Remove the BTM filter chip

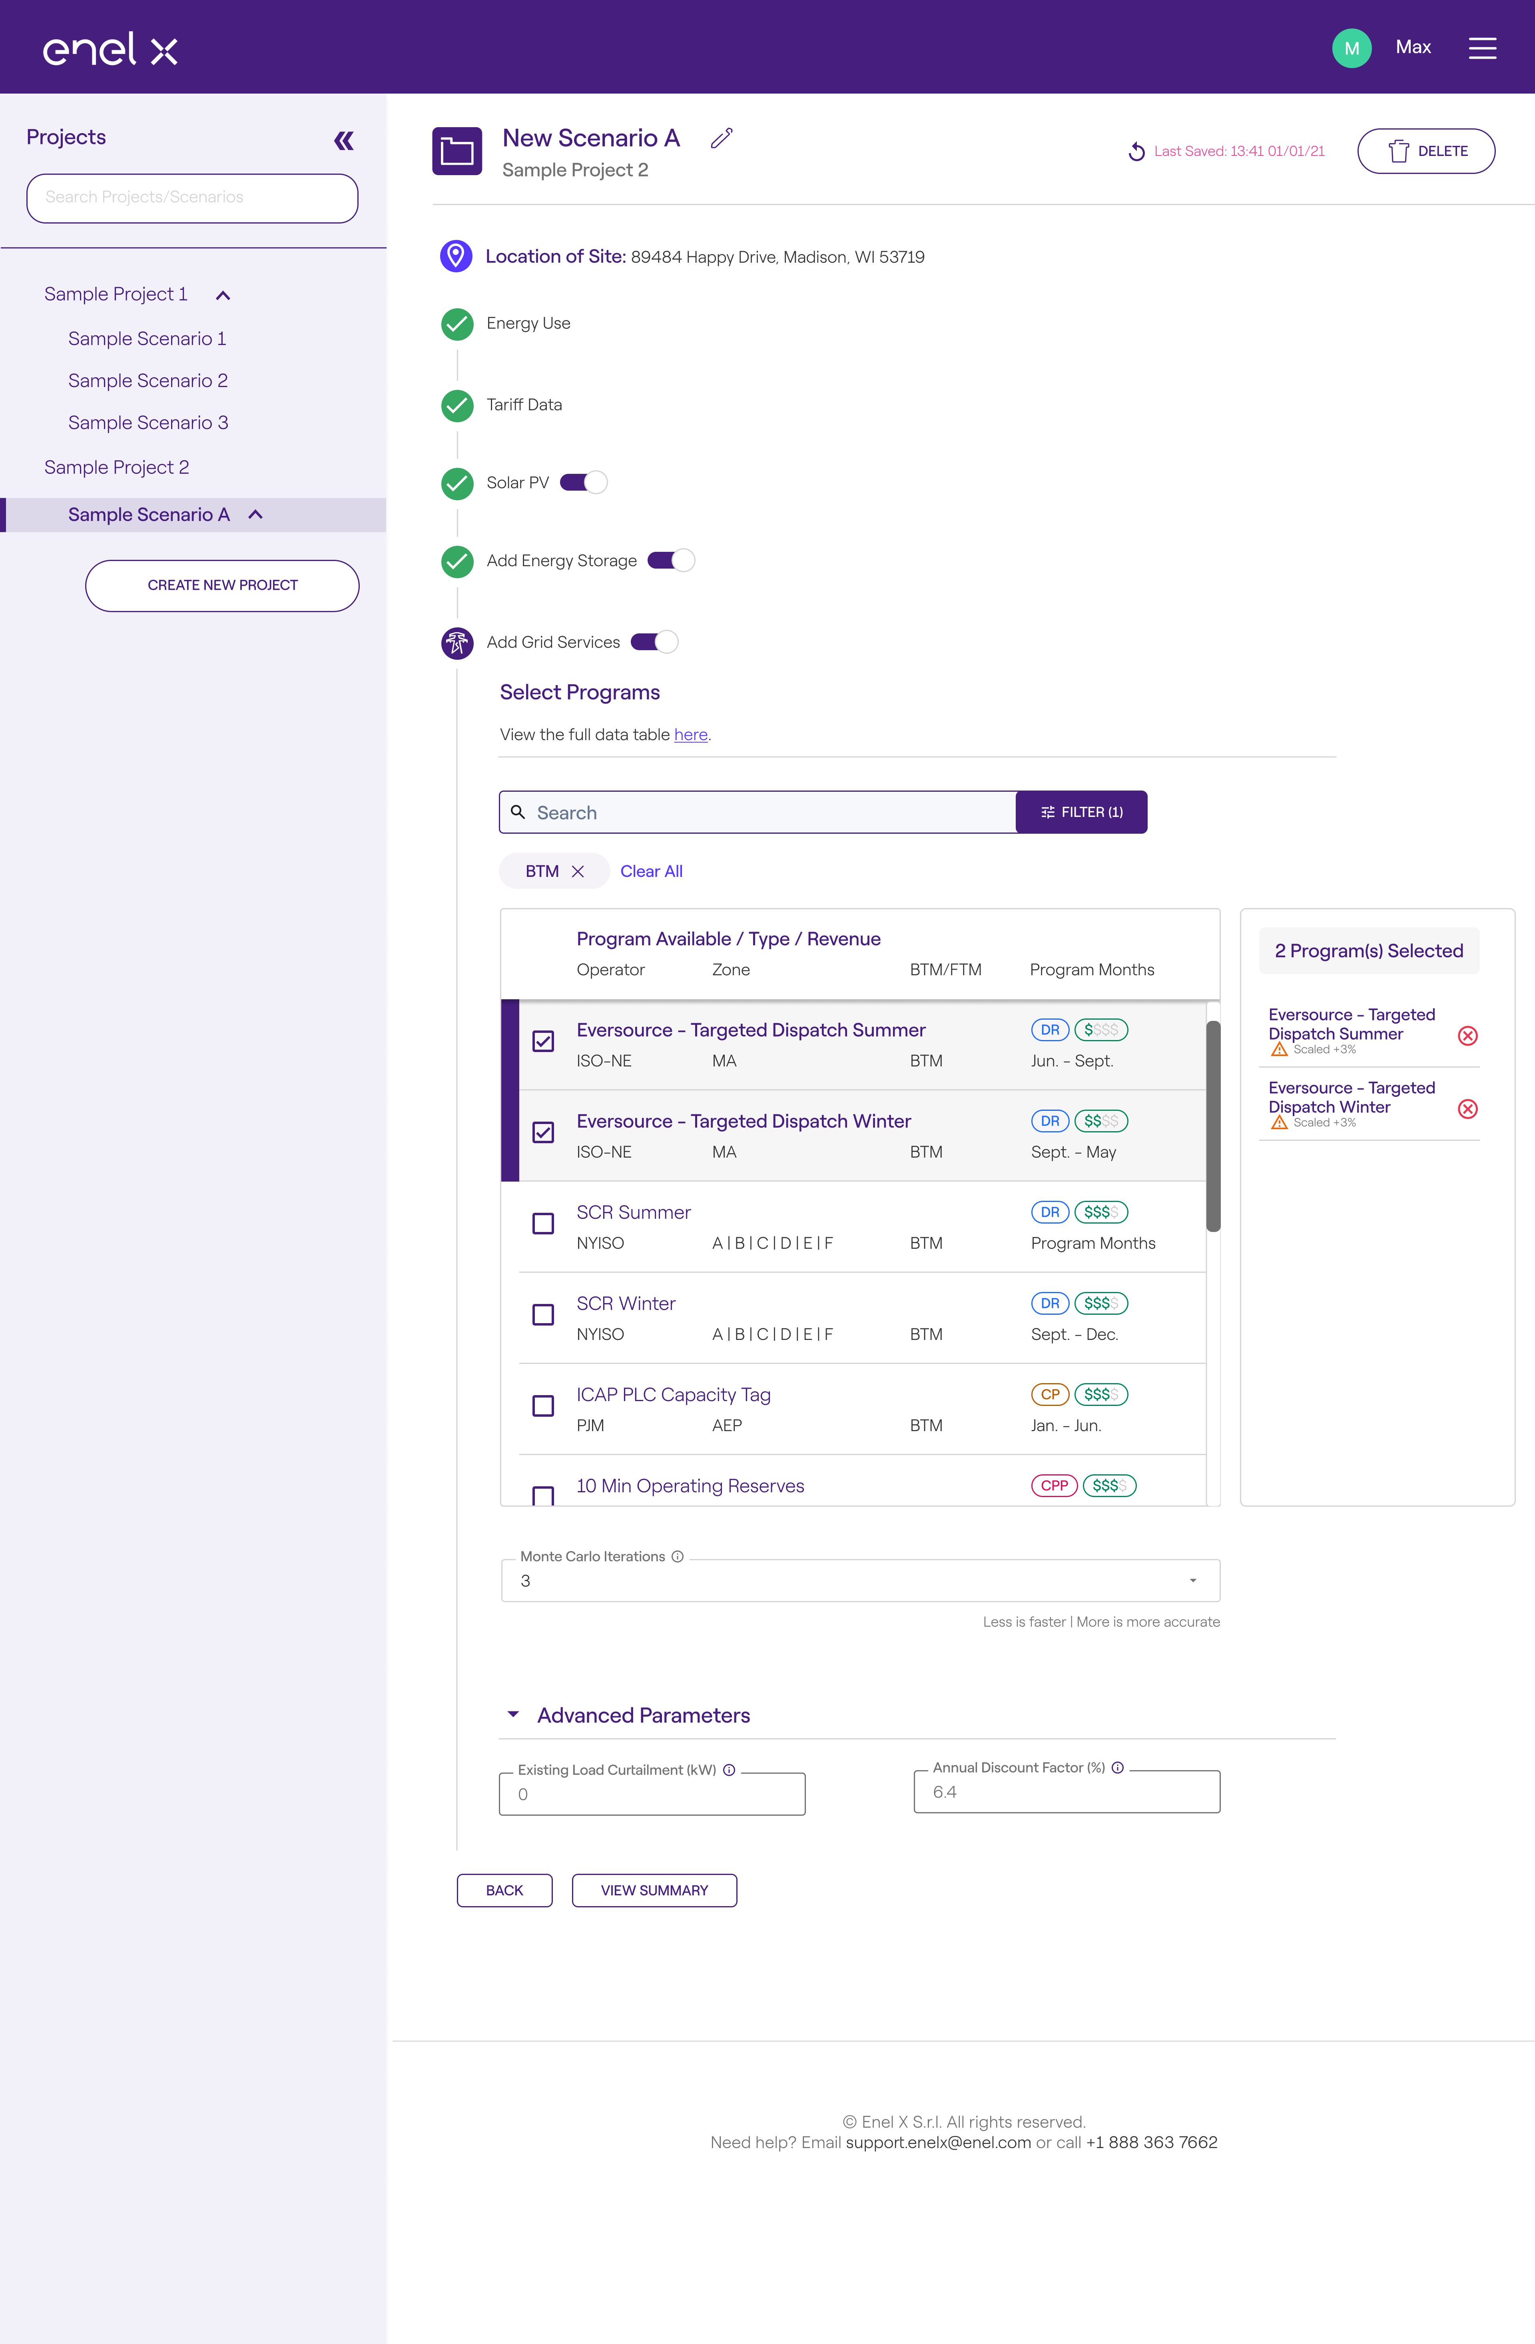pos(578,872)
